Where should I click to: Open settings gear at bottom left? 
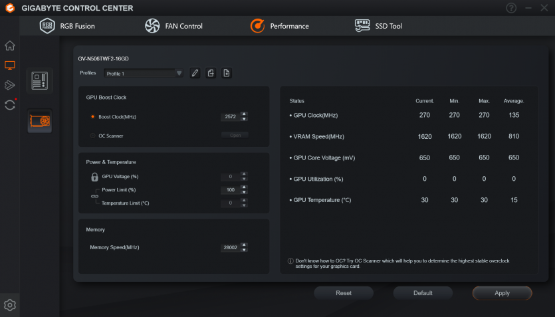click(10, 305)
